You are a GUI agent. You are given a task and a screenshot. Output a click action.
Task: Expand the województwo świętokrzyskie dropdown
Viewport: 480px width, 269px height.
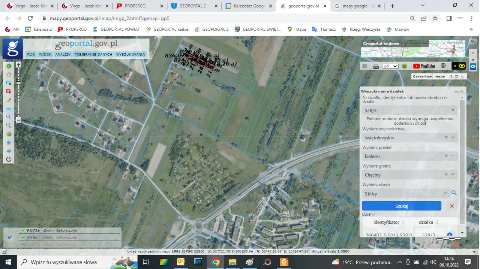click(x=453, y=137)
